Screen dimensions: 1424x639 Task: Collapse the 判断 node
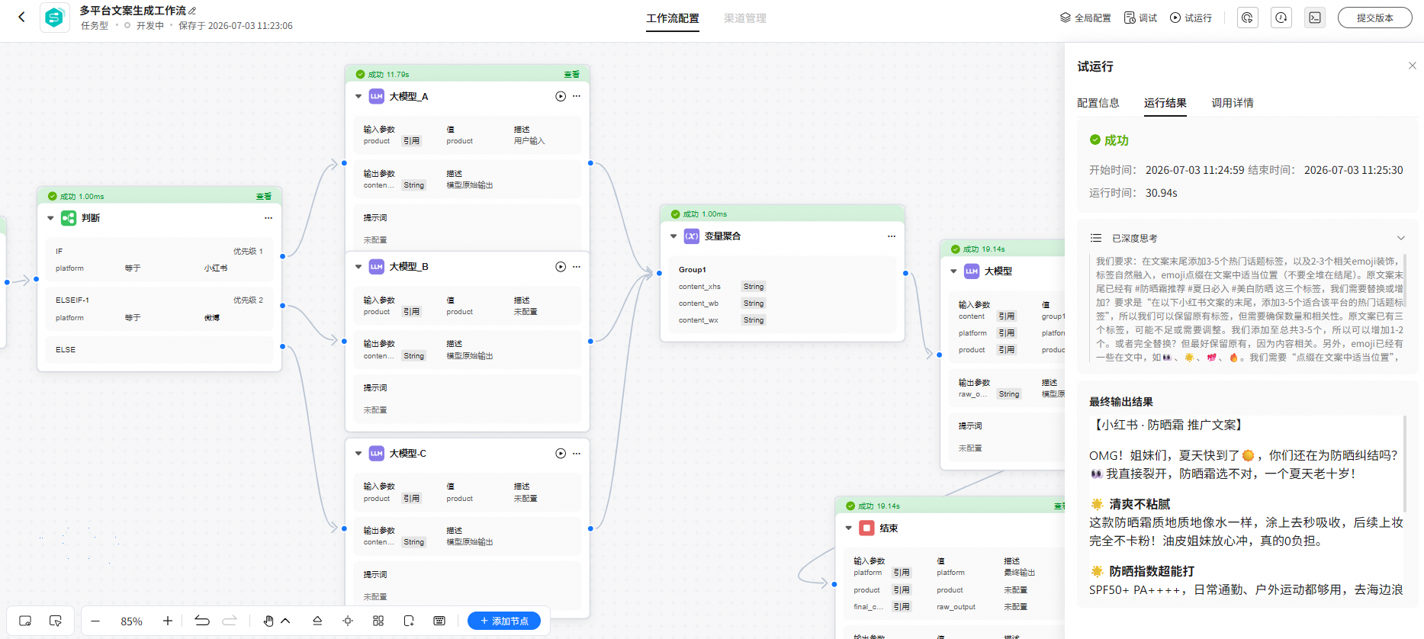click(x=50, y=218)
